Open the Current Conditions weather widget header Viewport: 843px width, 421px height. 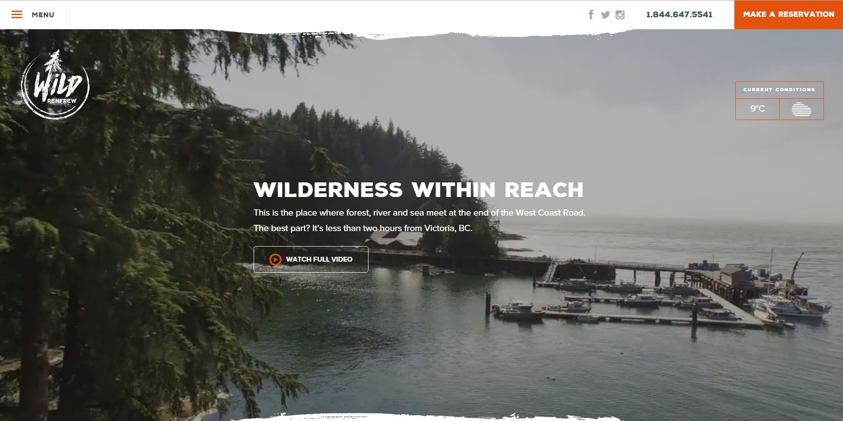[779, 90]
